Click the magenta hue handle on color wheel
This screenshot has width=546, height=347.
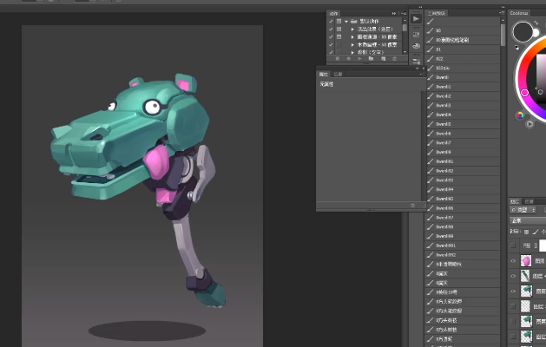point(524,93)
